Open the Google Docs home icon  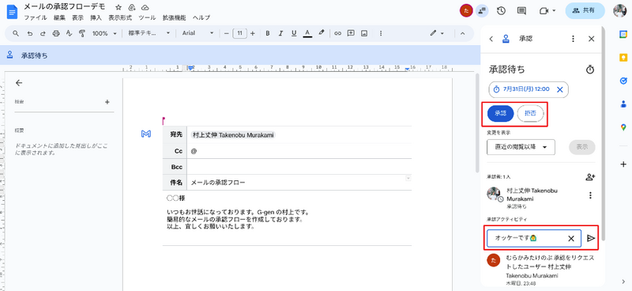[12, 12]
